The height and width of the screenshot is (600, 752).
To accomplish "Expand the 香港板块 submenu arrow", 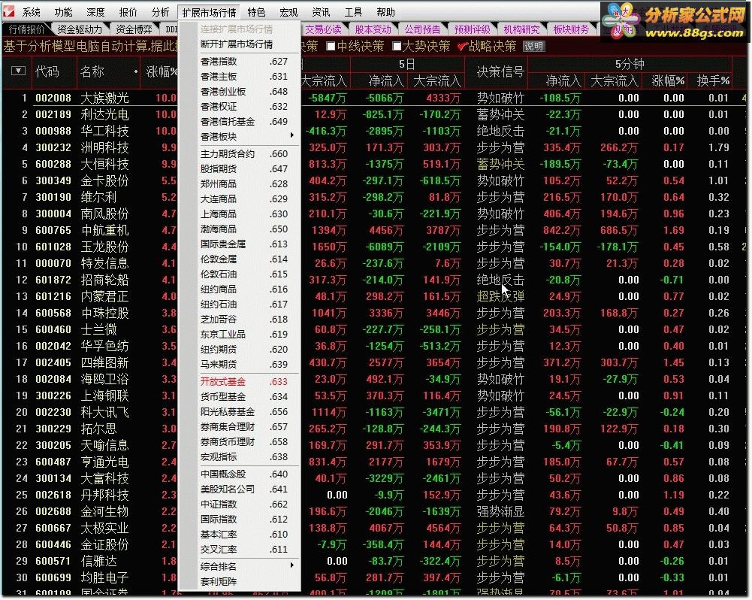I will [291, 136].
